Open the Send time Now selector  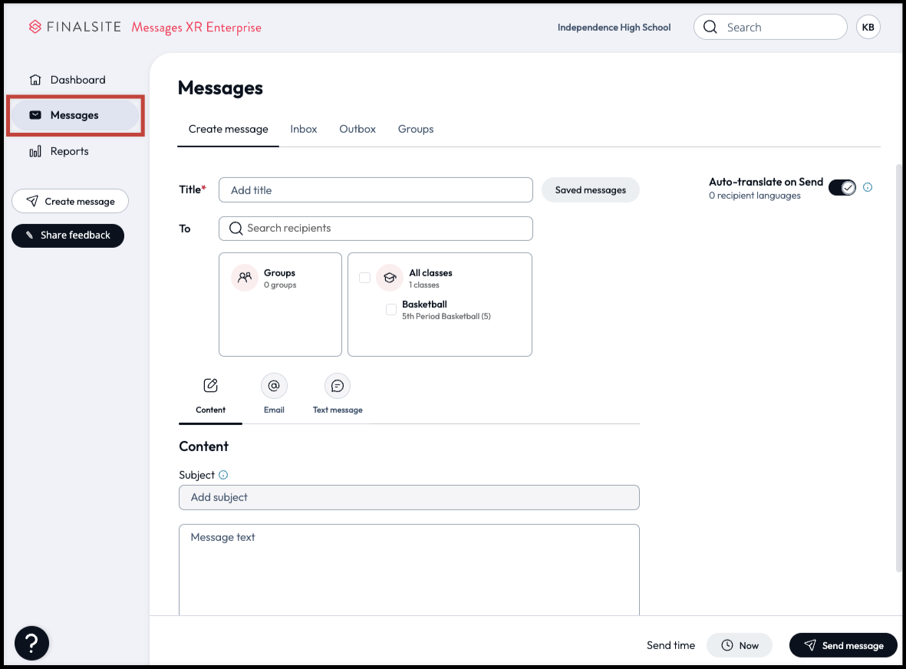pyautogui.click(x=739, y=645)
